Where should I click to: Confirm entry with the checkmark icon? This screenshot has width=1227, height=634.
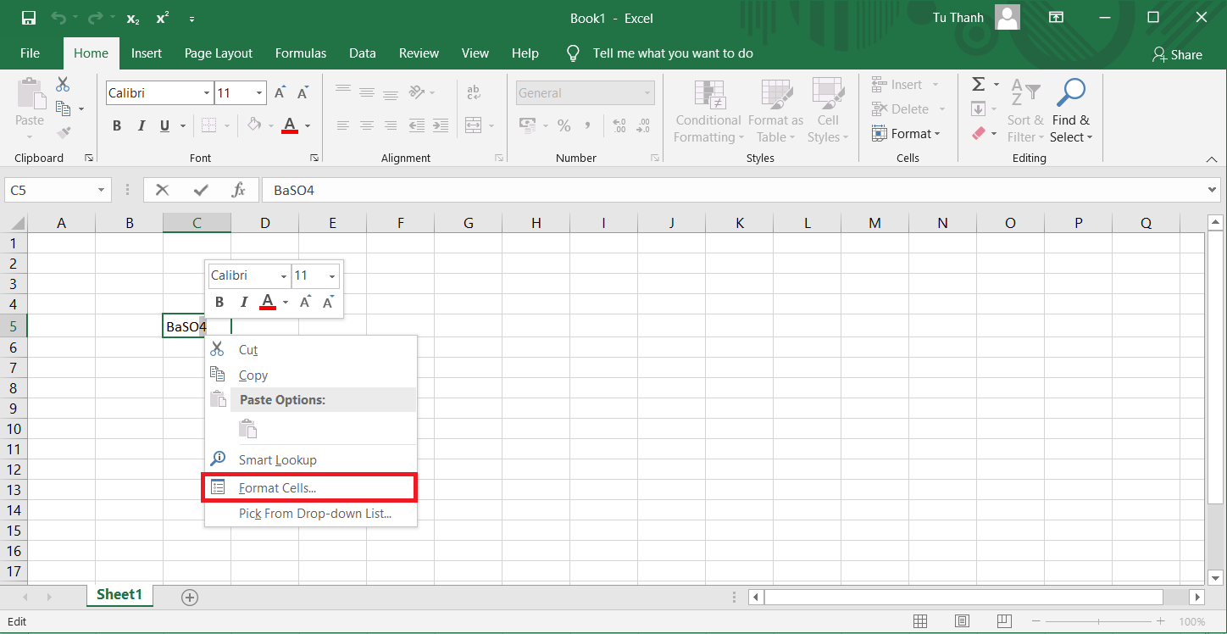[x=201, y=191]
